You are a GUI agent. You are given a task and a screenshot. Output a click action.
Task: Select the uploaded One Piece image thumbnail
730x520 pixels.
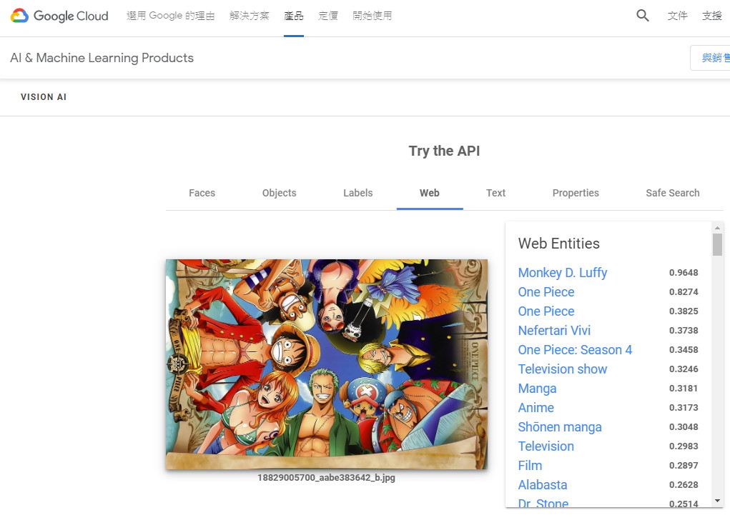[327, 364]
